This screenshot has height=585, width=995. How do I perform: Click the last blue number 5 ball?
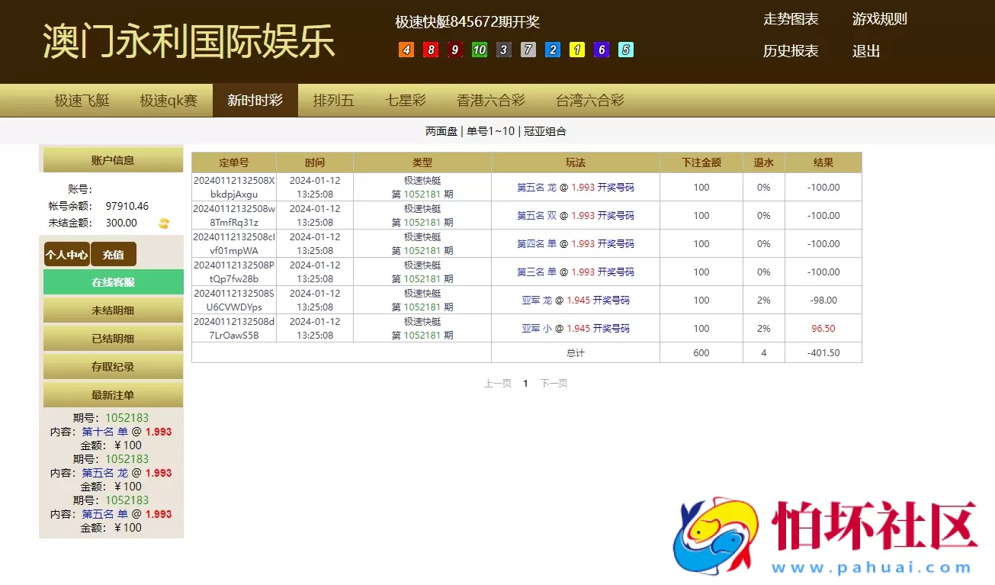[x=626, y=49]
